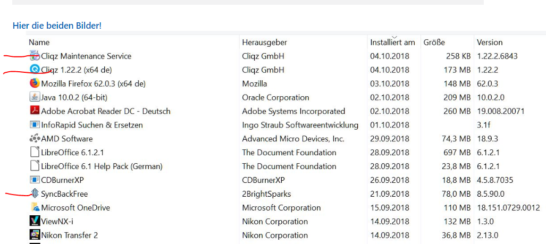Click install date 15.09.2018
The image size is (546, 244).
[390, 208]
